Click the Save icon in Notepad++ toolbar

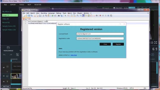click(x=29, y=16)
